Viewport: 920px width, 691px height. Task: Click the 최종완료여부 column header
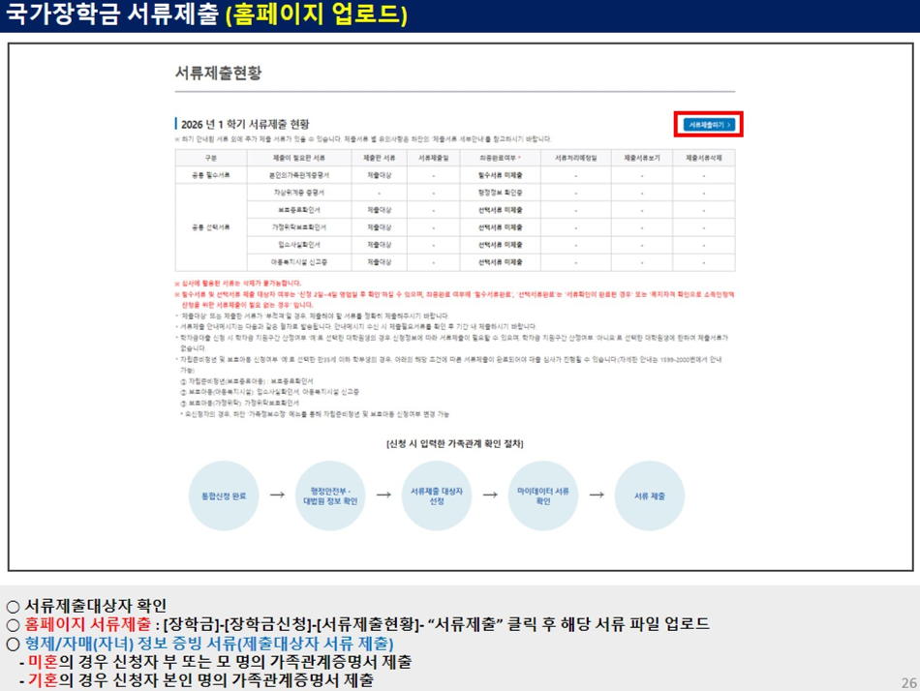click(x=501, y=158)
